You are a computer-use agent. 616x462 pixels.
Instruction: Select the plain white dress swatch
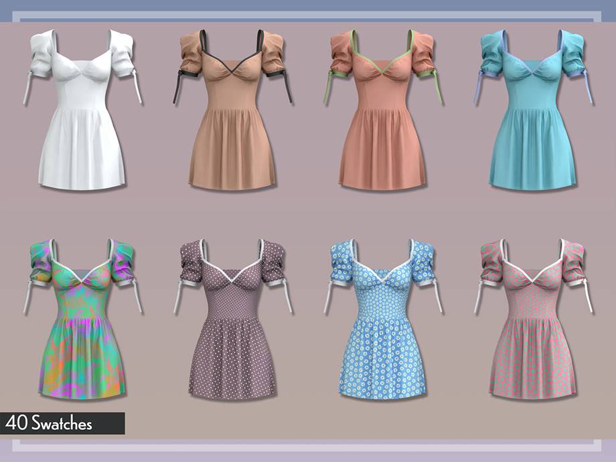[x=82, y=114]
